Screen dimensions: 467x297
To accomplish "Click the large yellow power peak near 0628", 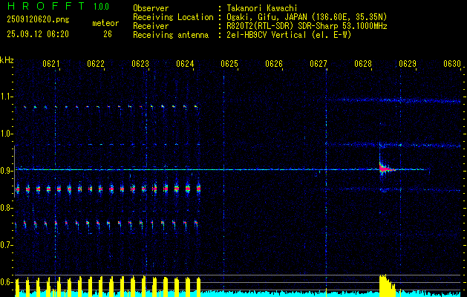I will [x=387, y=285].
